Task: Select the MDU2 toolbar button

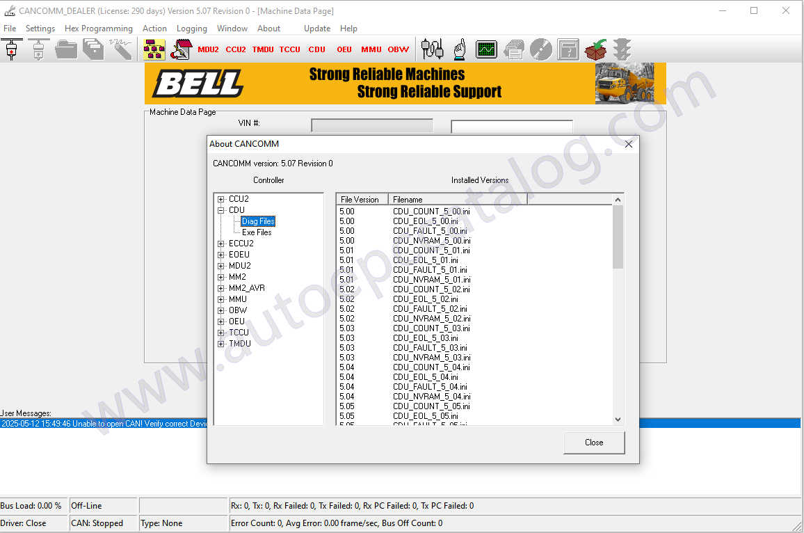Action: coord(208,50)
